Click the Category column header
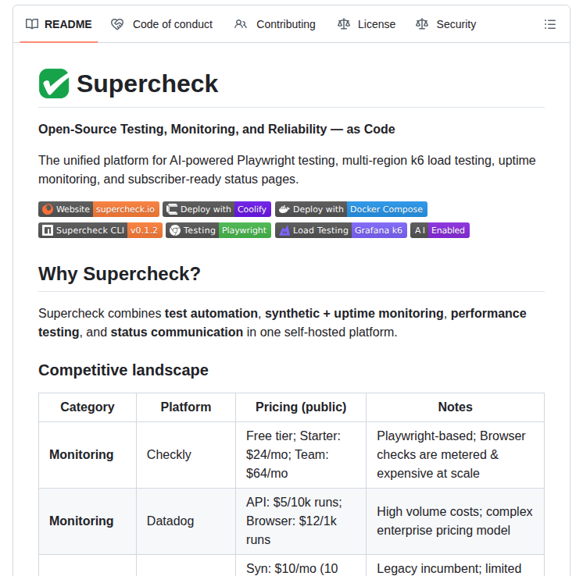 [88, 407]
